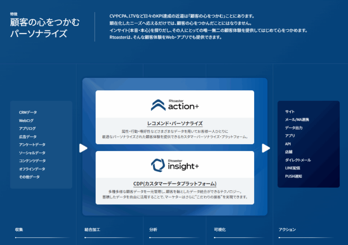
Task: Click the 顧客の心をつかむ パーソナライズ heading
Action: pos(44,28)
